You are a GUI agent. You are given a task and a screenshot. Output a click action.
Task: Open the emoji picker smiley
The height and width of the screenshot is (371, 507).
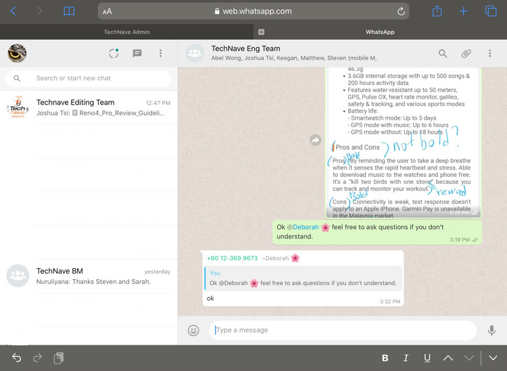[193, 330]
